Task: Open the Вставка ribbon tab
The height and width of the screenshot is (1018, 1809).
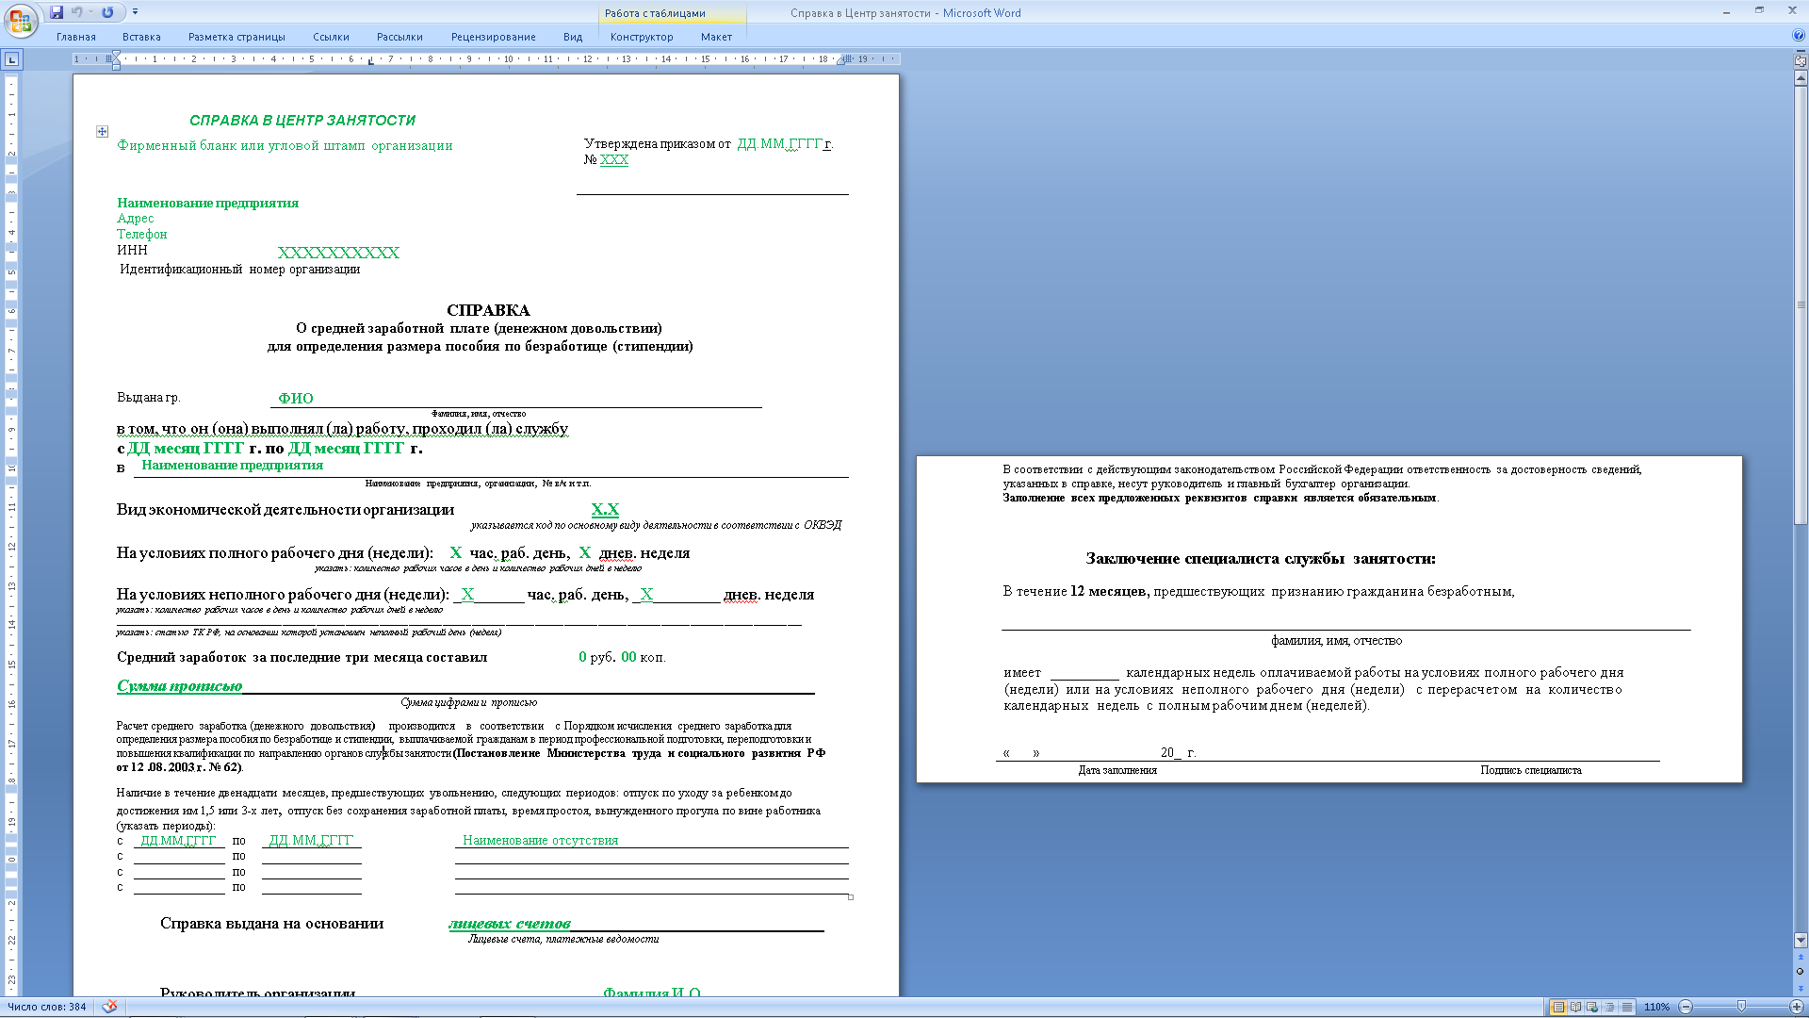Action: pos(141,37)
